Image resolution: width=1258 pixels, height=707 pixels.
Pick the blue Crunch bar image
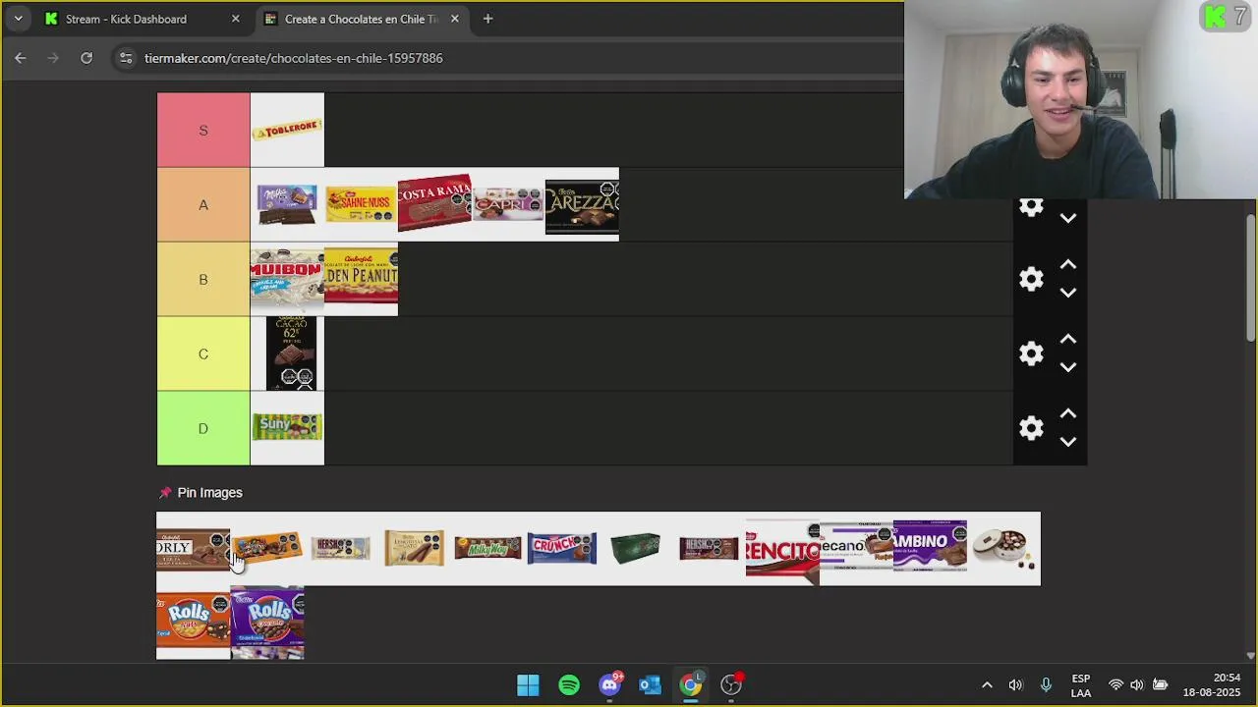(561, 549)
